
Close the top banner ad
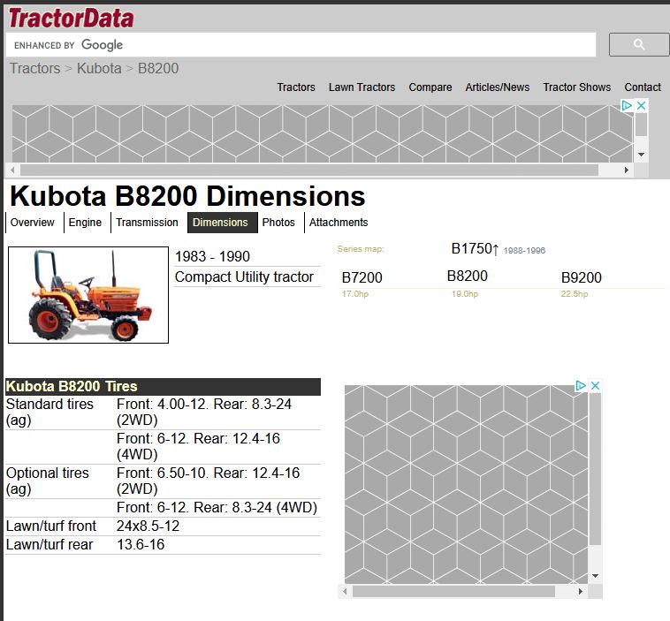[x=641, y=105]
